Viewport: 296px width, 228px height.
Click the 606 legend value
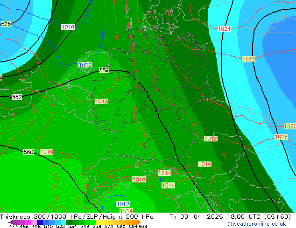click(x=142, y=226)
